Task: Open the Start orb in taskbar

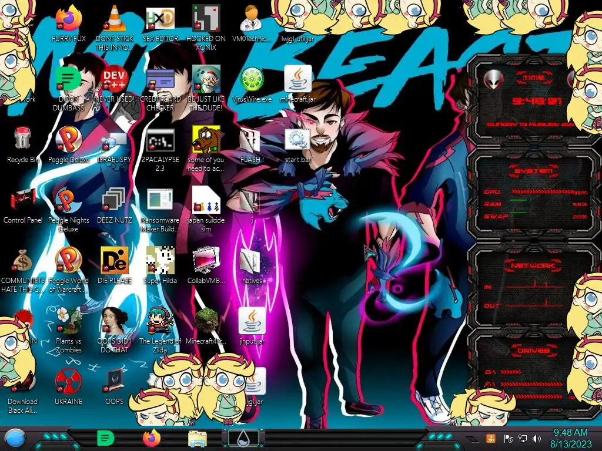Action: (x=15, y=439)
